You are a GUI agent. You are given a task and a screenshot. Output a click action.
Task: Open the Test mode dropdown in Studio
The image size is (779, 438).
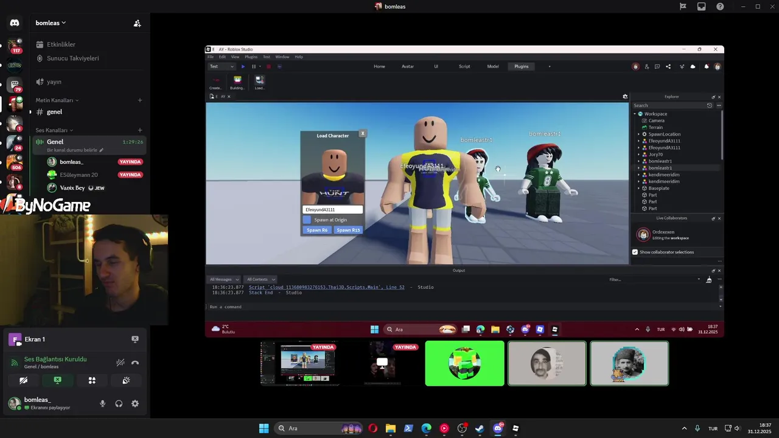(x=222, y=66)
